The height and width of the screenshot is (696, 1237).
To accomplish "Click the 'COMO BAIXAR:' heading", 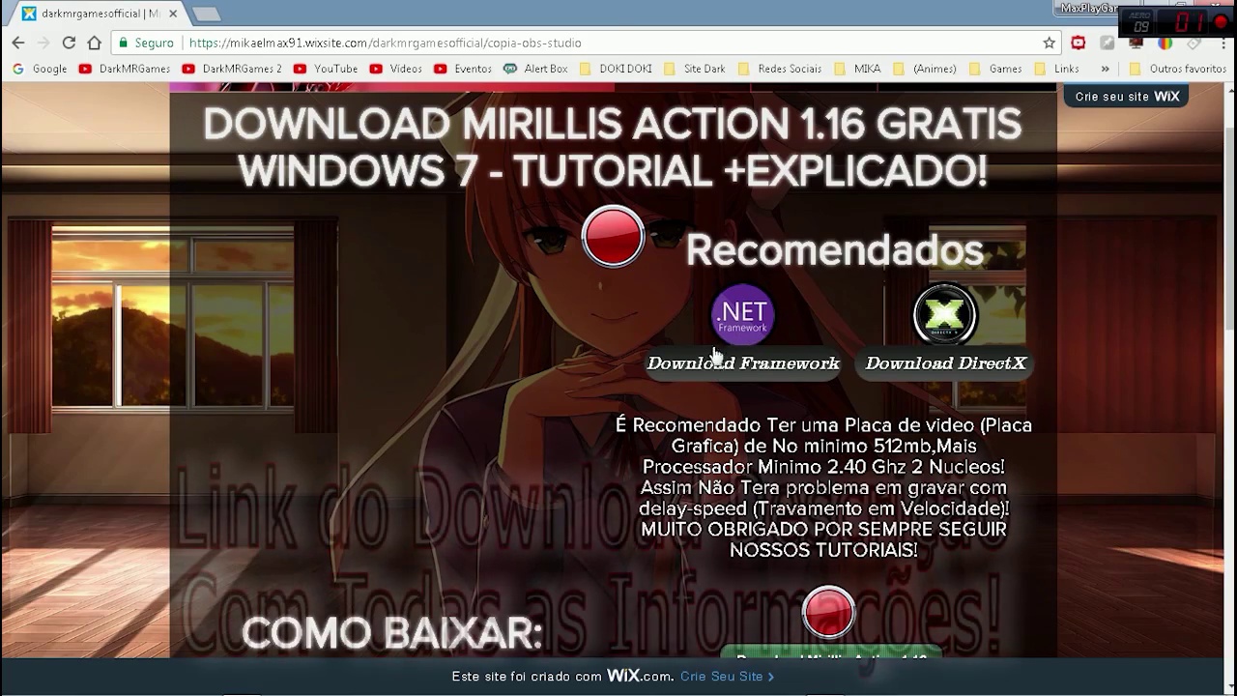I will coord(391,634).
